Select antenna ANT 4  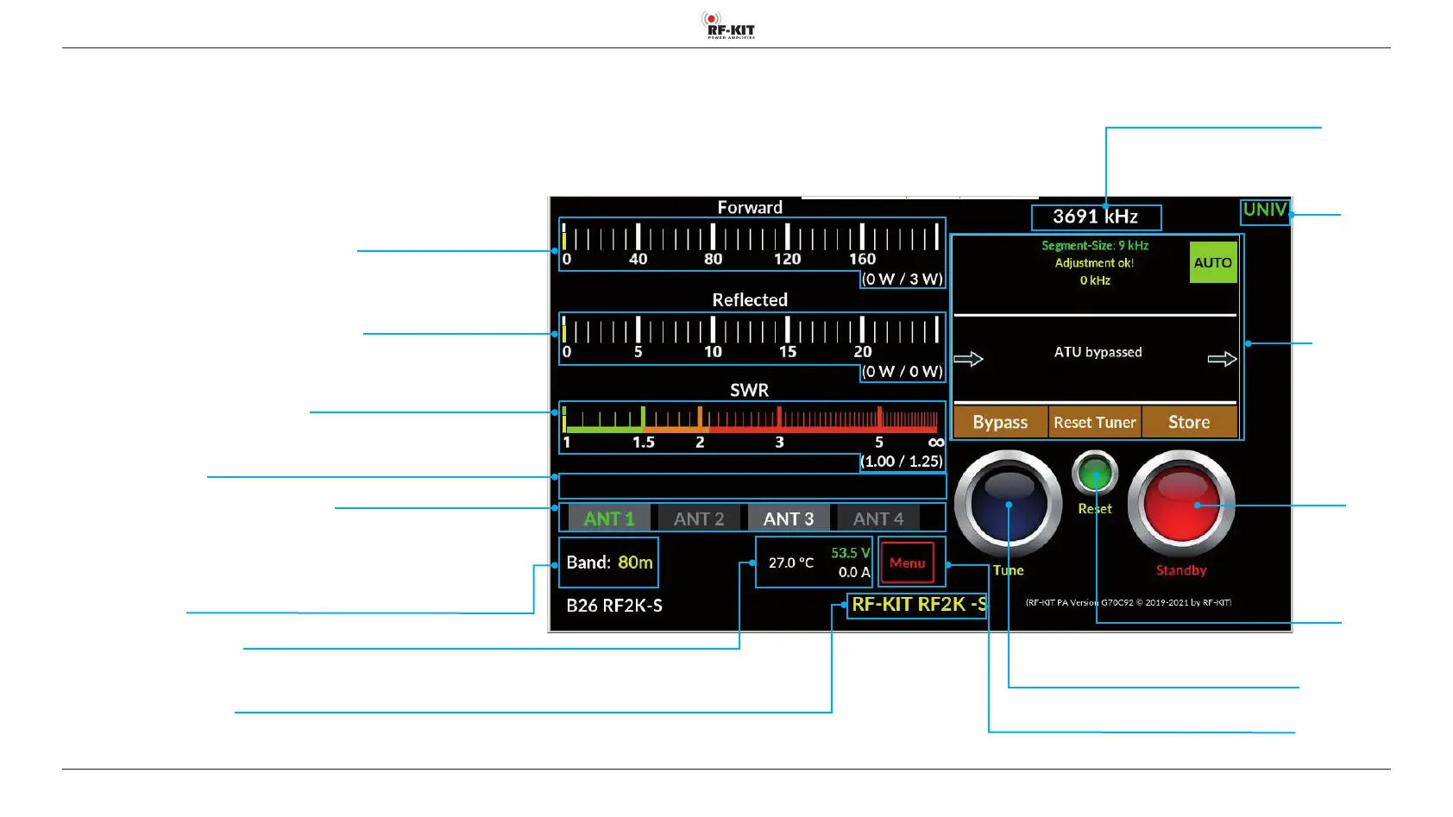pyautogui.click(x=878, y=518)
